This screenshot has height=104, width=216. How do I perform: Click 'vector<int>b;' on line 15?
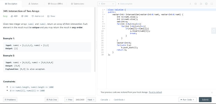124,43
